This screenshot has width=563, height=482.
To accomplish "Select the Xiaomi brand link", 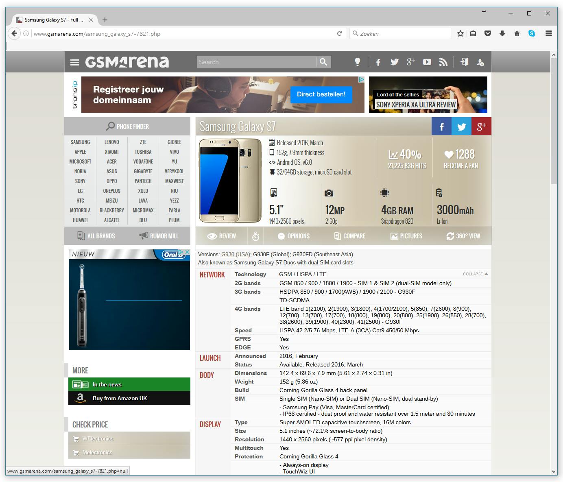I will [x=112, y=152].
